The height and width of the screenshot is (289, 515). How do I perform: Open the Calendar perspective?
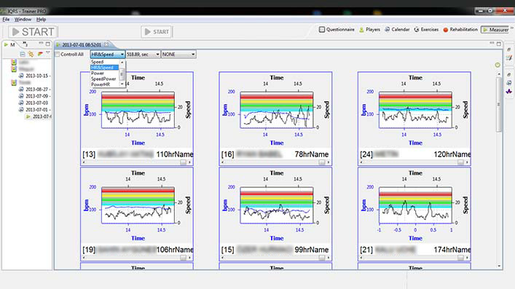(397, 30)
